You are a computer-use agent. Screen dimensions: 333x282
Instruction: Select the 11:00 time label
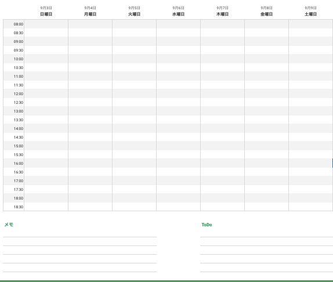click(x=19, y=77)
